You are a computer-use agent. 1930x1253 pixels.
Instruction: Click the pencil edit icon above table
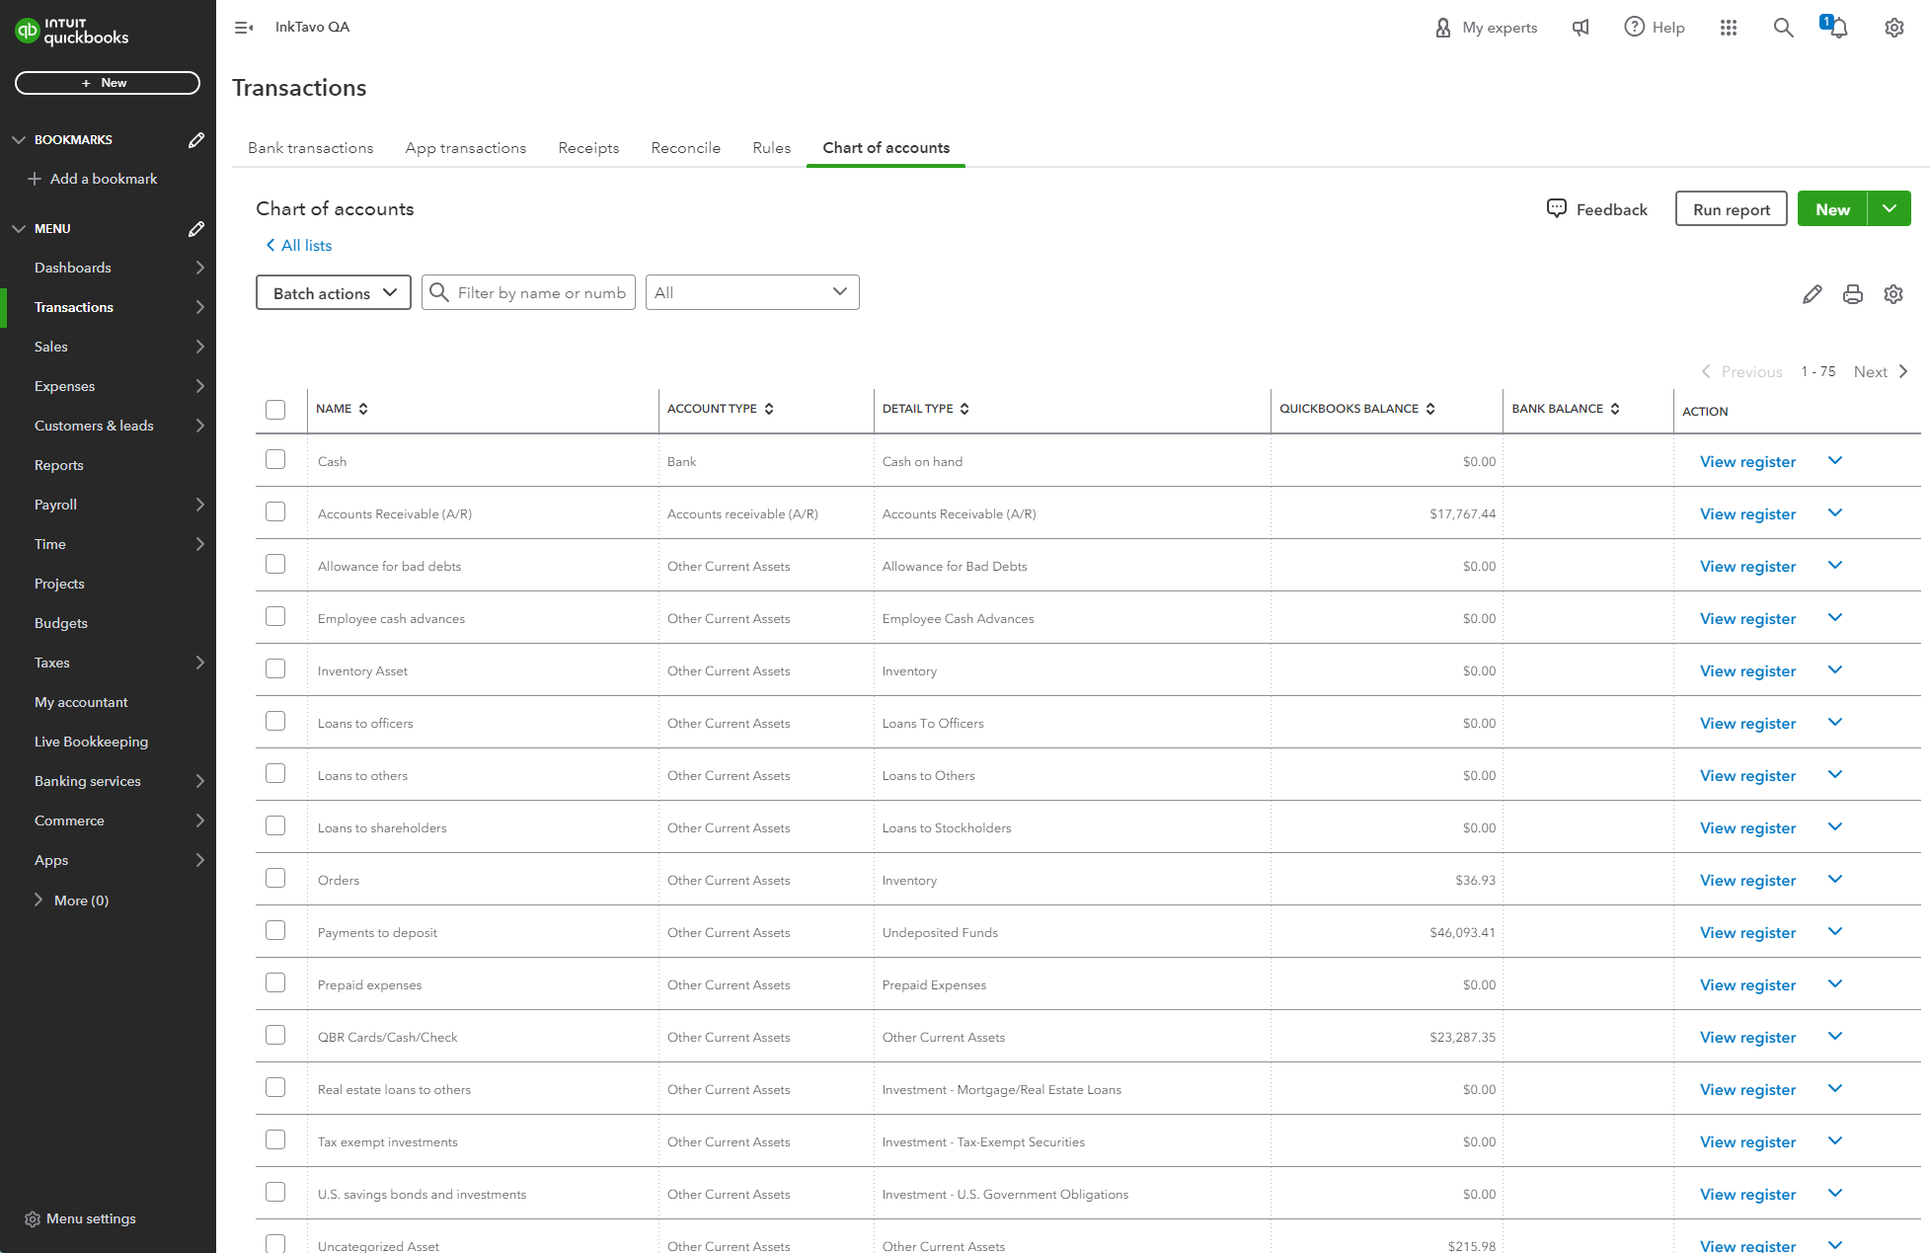[1812, 294]
